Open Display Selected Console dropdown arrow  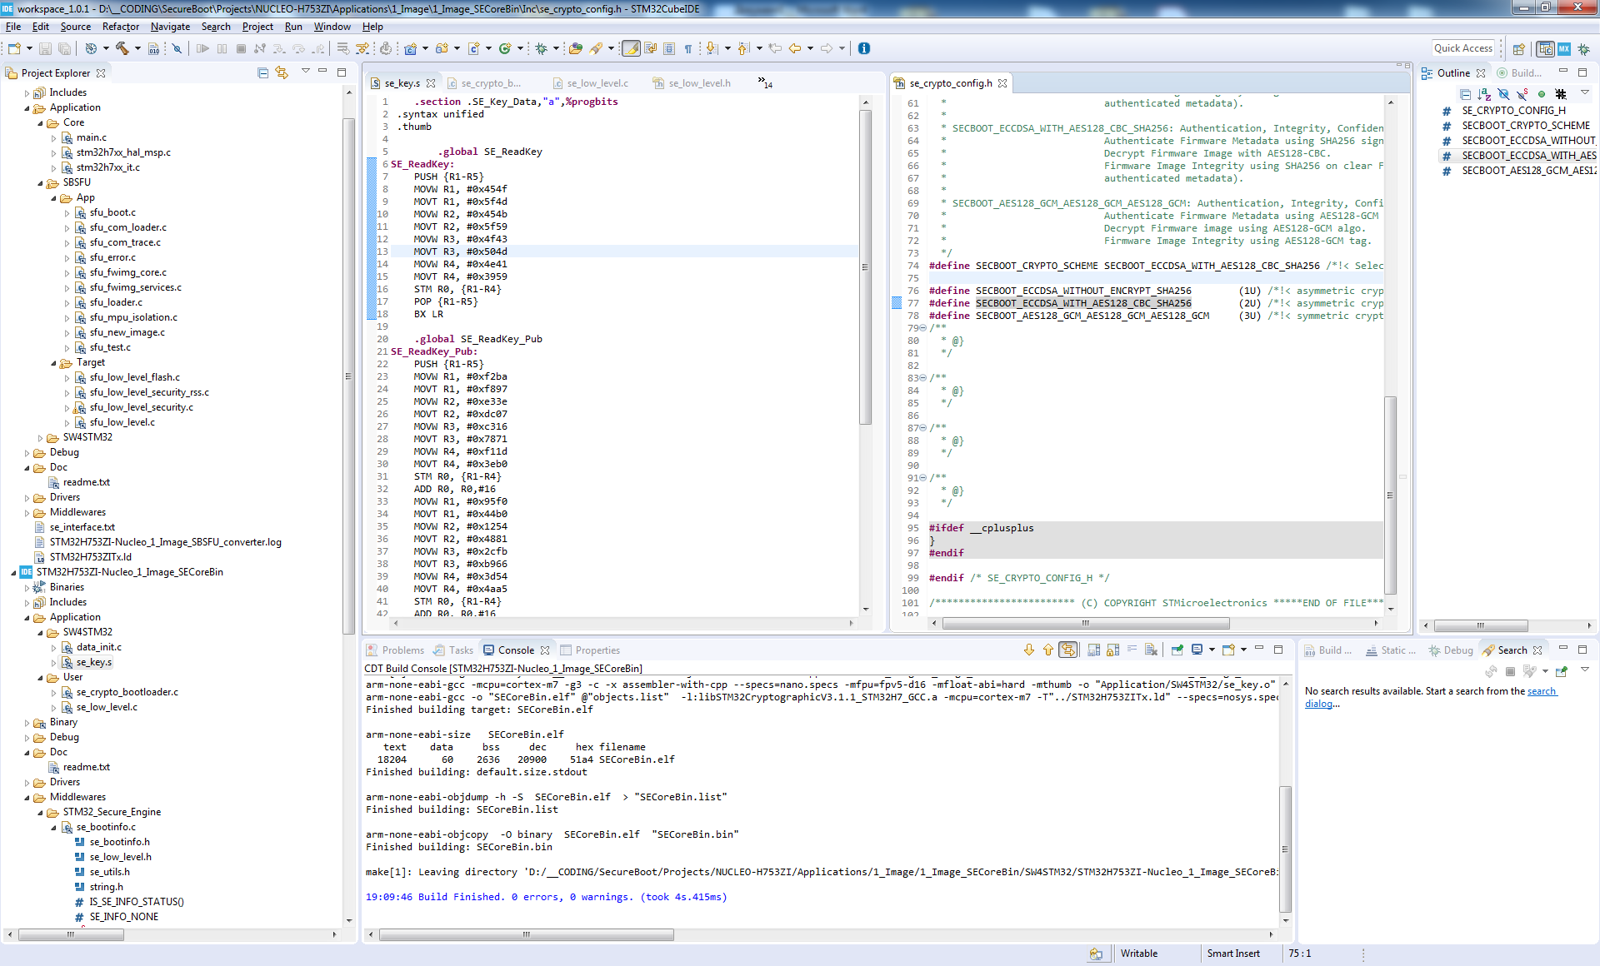click(x=1212, y=650)
